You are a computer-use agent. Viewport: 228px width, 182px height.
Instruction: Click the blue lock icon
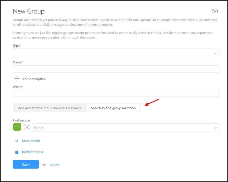click(17, 152)
